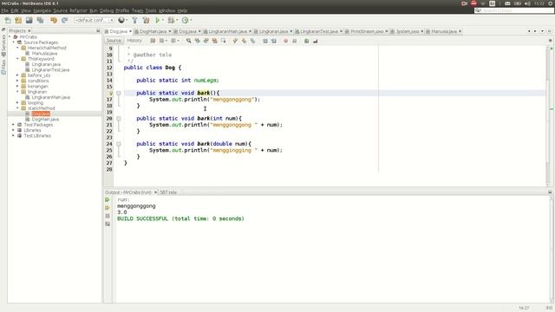Click the Clean and Build icon

pyautogui.click(x=146, y=20)
